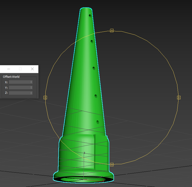The width and height of the screenshot is (192, 187).
Task: Select the top handle of yellow circle
Action: pos(112,31)
